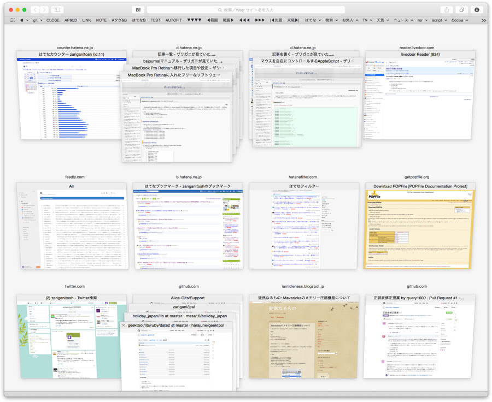The image size is (492, 402).
Task: Click the ◀範囲 bookmarklet
Action: pos(213,20)
